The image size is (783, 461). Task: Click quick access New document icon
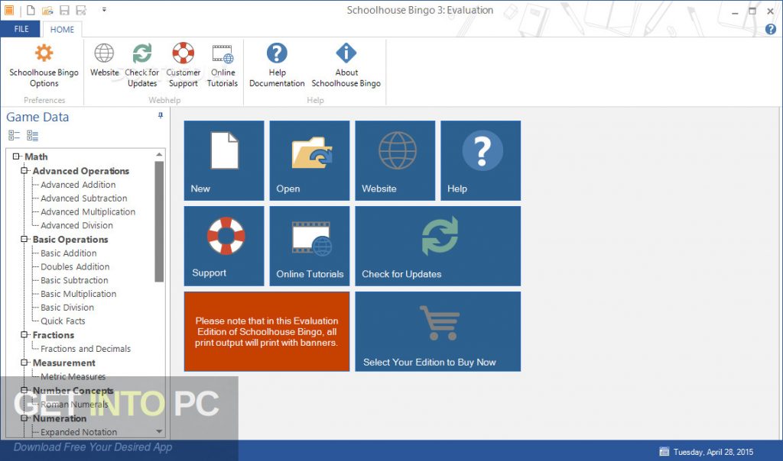31,10
